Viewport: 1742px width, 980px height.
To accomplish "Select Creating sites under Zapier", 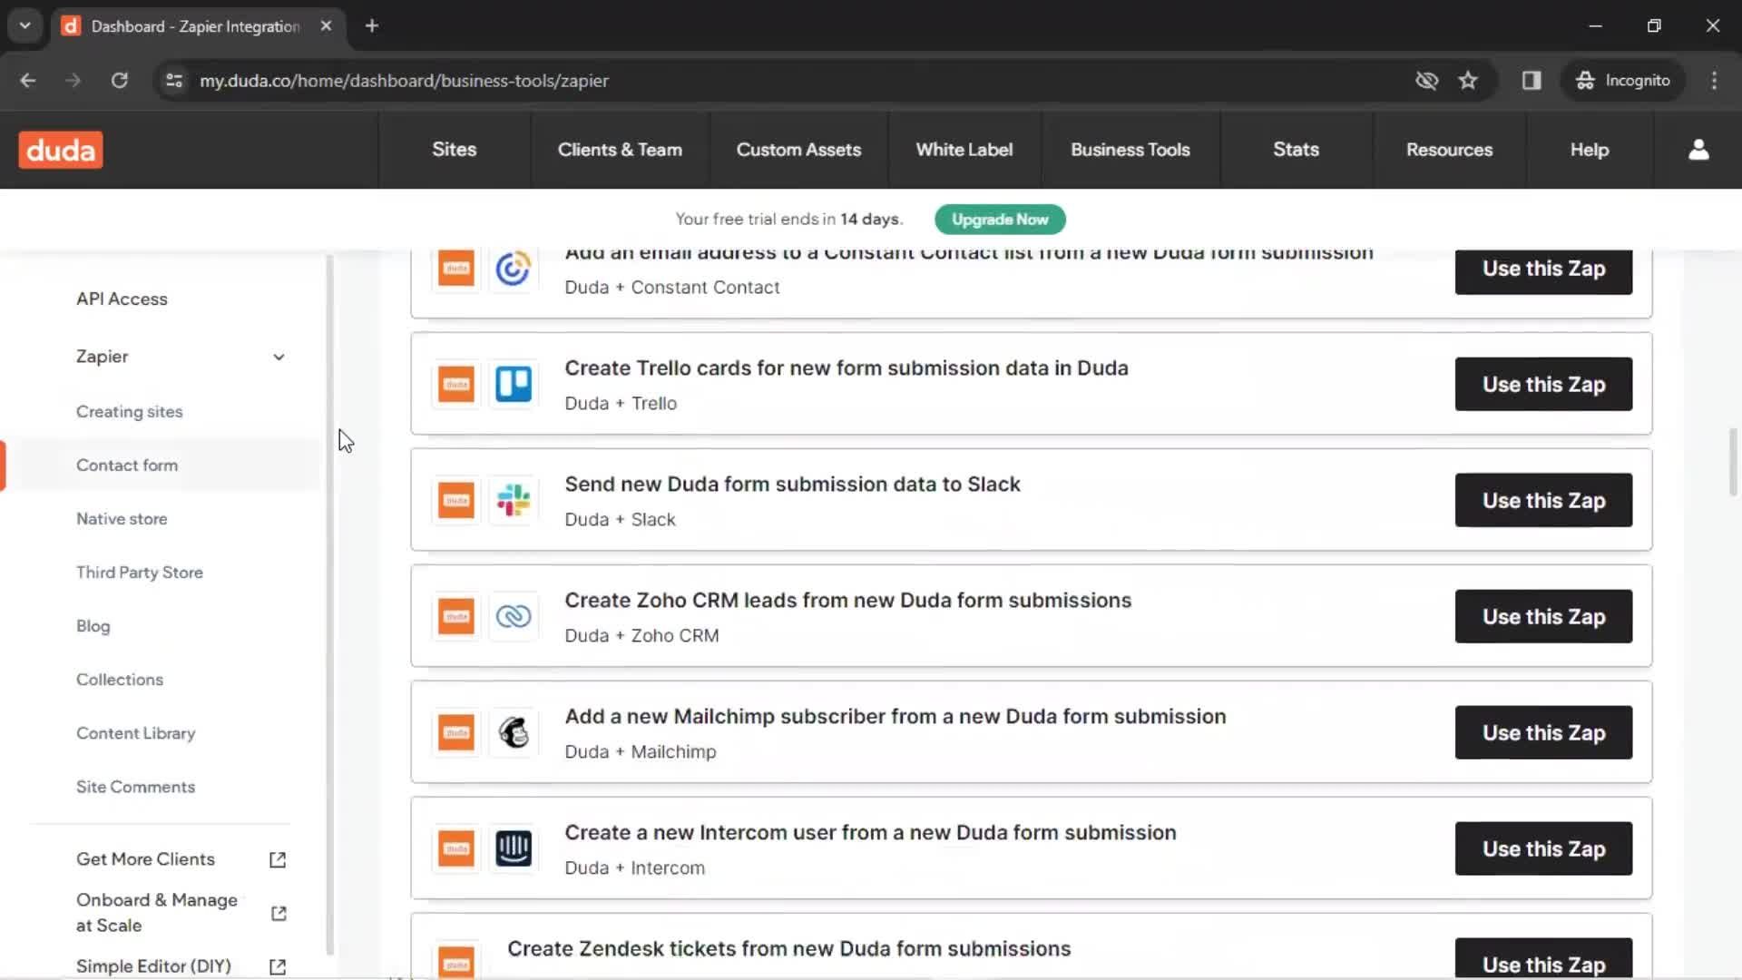I will pos(129,411).
